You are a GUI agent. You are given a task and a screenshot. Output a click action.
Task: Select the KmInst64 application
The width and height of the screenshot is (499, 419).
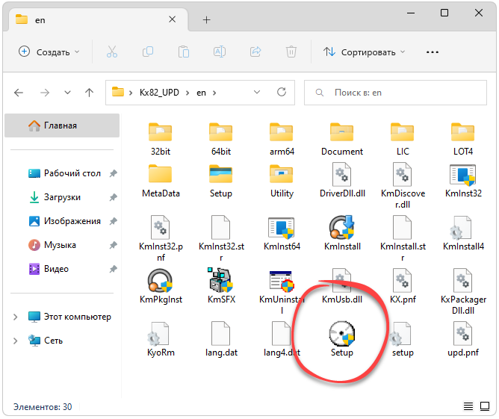click(x=282, y=234)
